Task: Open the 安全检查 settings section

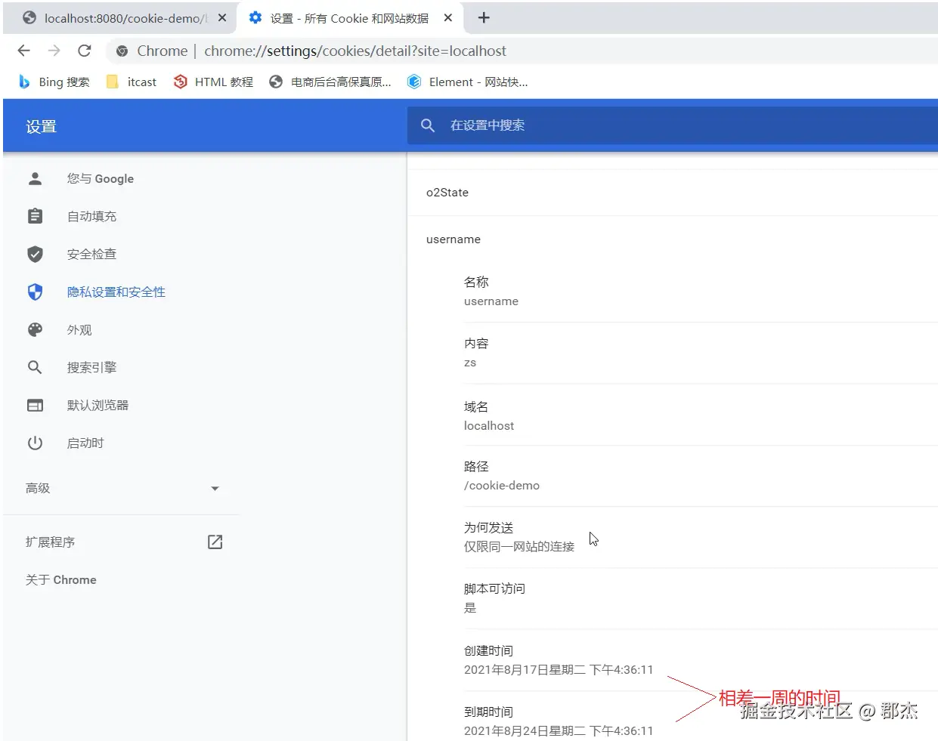Action: (x=91, y=254)
